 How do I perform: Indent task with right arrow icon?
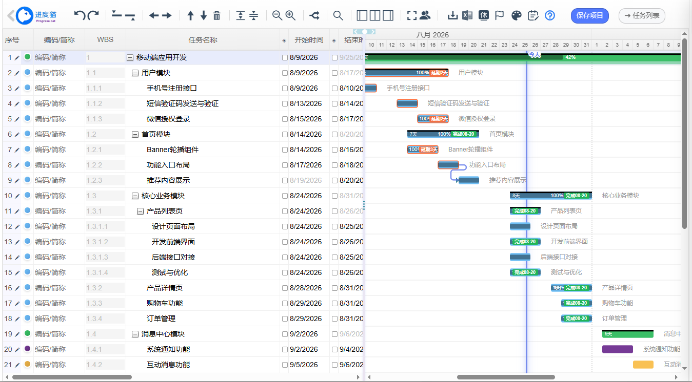167,16
